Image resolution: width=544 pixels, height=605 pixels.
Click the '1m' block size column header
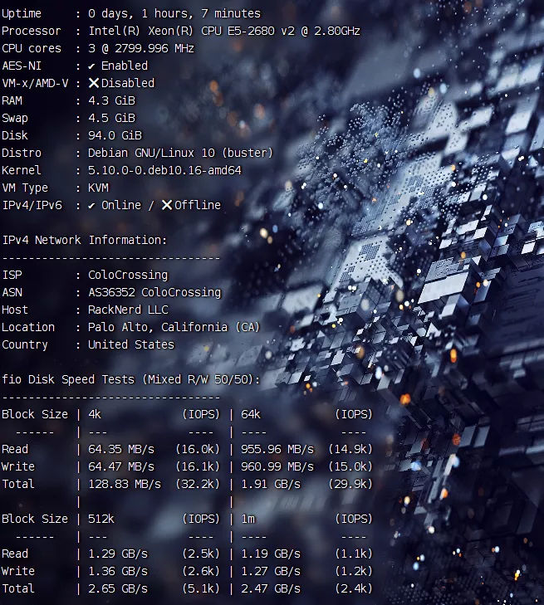tap(247, 519)
